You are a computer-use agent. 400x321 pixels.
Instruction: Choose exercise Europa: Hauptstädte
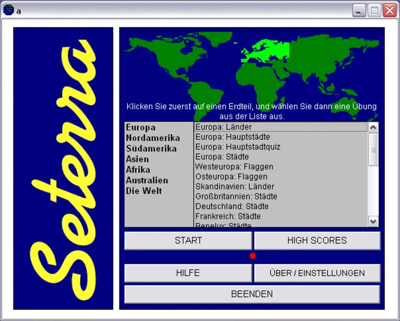coord(281,137)
